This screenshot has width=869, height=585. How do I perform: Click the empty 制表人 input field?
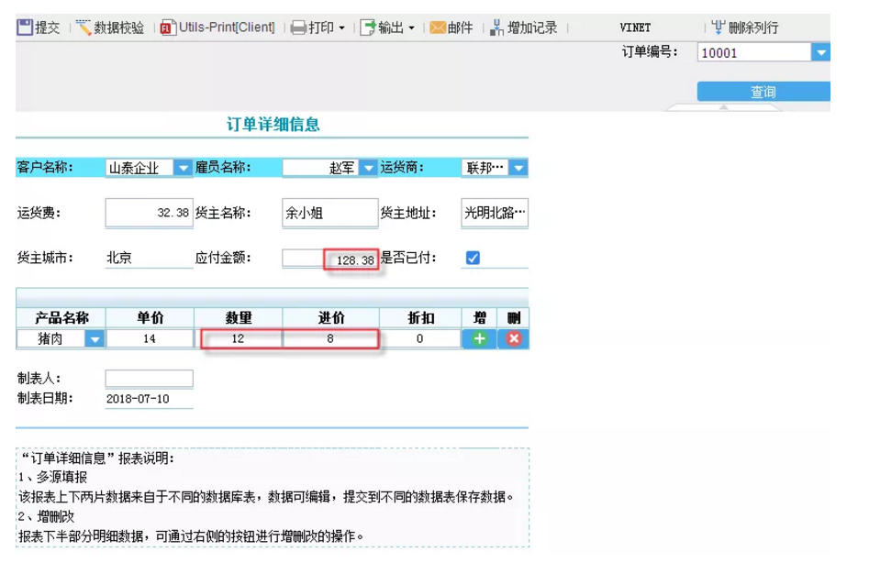pyautogui.click(x=149, y=379)
